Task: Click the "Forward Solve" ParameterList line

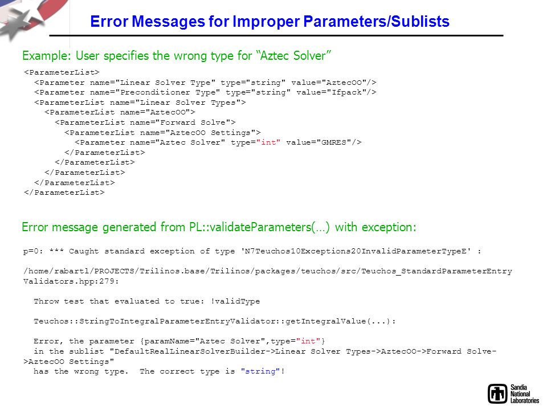Action: (x=145, y=122)
